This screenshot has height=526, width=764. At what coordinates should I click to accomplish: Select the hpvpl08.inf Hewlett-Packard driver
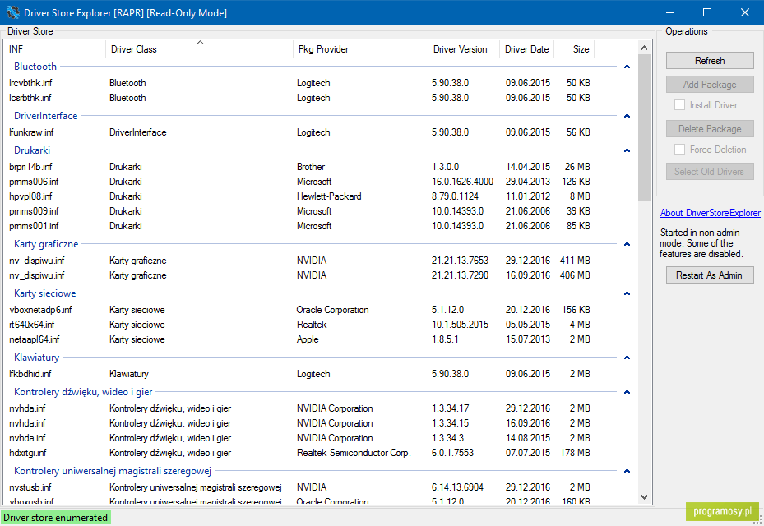pos(299,196)
